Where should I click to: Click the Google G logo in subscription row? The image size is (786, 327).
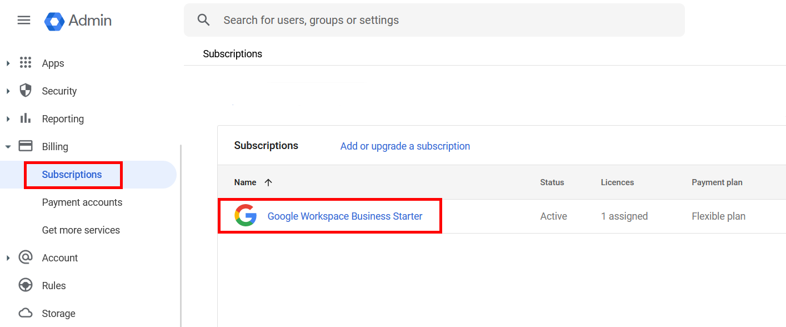click(x=246, y=216)
